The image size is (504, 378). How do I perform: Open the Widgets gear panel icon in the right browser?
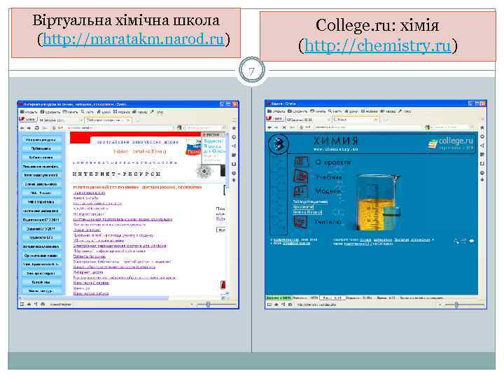click(x=482, y=136)
